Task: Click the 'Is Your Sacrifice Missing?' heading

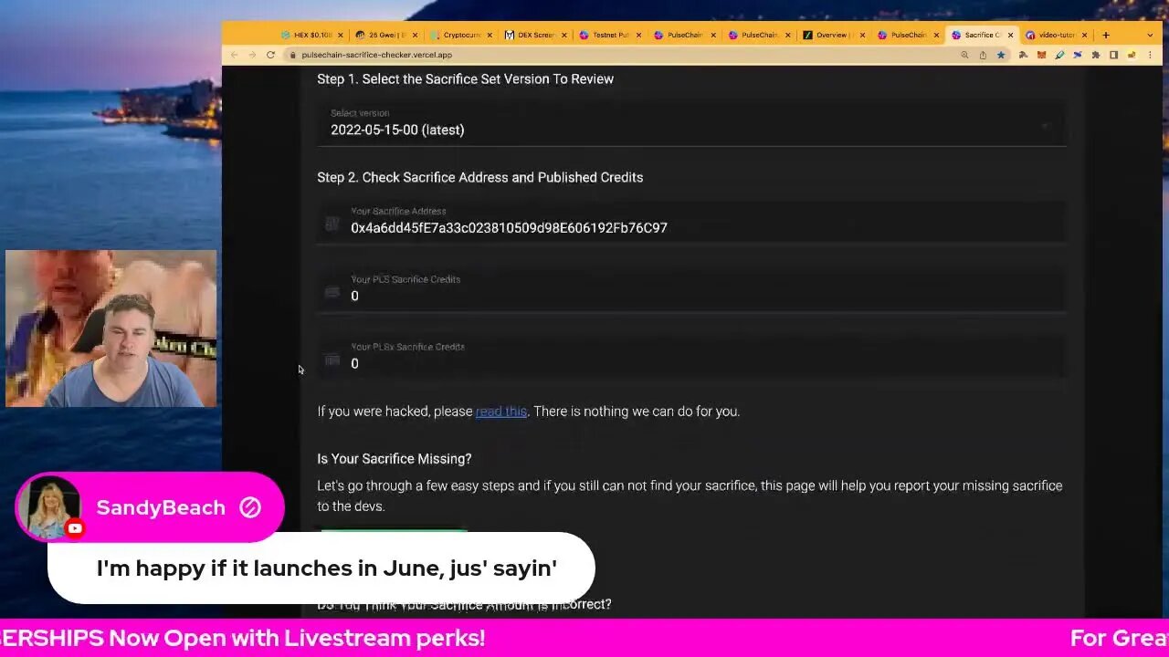Action: 395,459
